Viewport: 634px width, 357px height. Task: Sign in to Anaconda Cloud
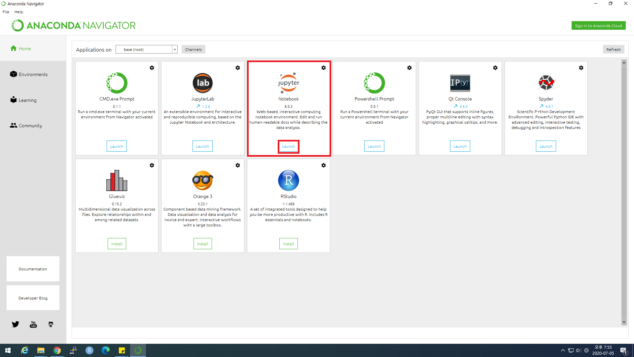598,26
